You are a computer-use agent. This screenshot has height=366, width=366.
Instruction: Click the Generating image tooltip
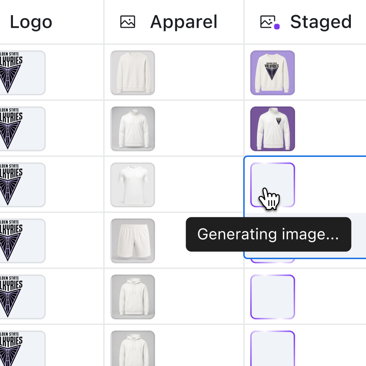[x=268, y=234]
